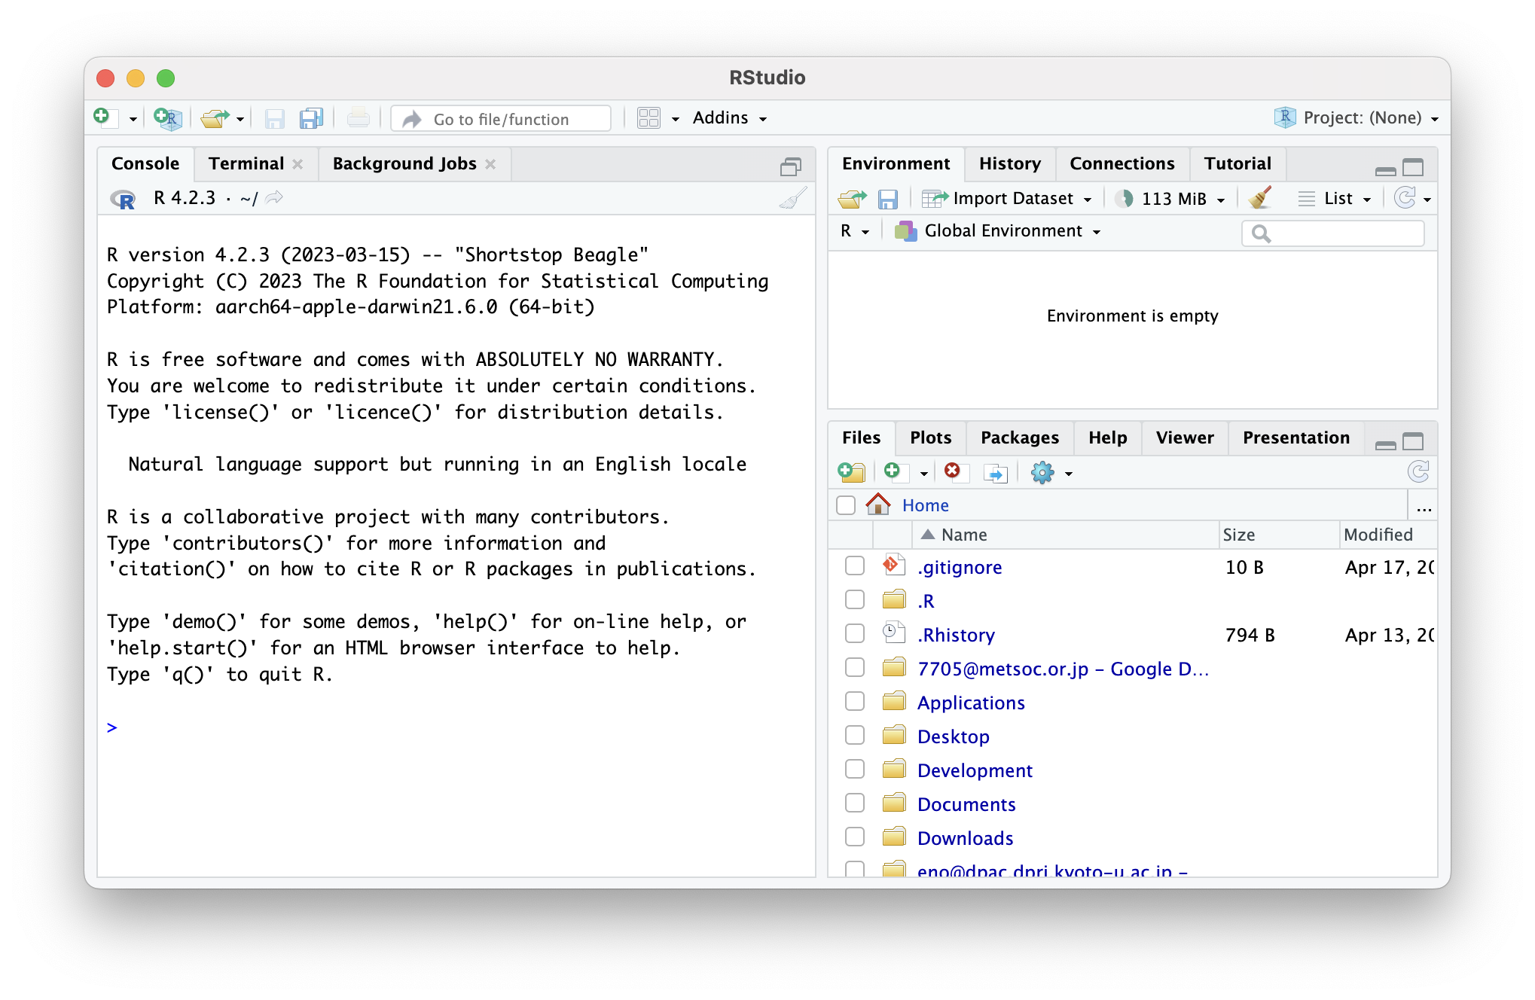Check the 7705@metsoc.or.jp folder checkbox
This screenshot has height=1000, width=1535.
tap(855, 667)
